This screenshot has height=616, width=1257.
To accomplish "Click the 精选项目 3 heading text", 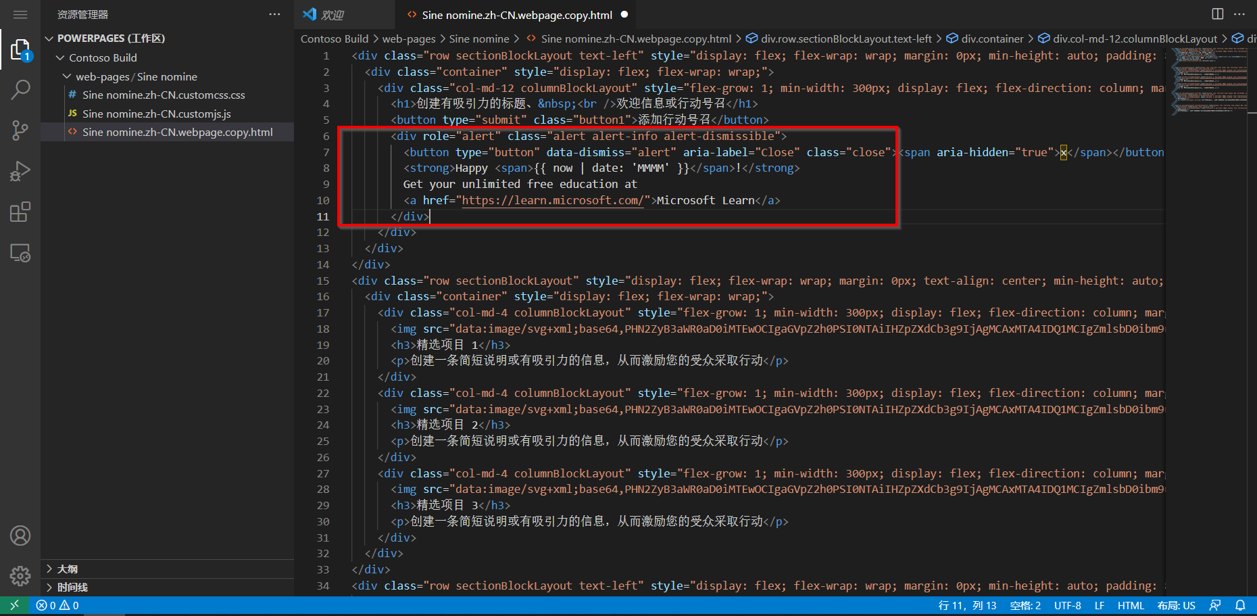I will pyautogui.click(x=447, y=505).
